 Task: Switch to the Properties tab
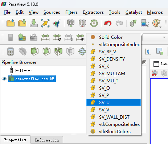15,140
